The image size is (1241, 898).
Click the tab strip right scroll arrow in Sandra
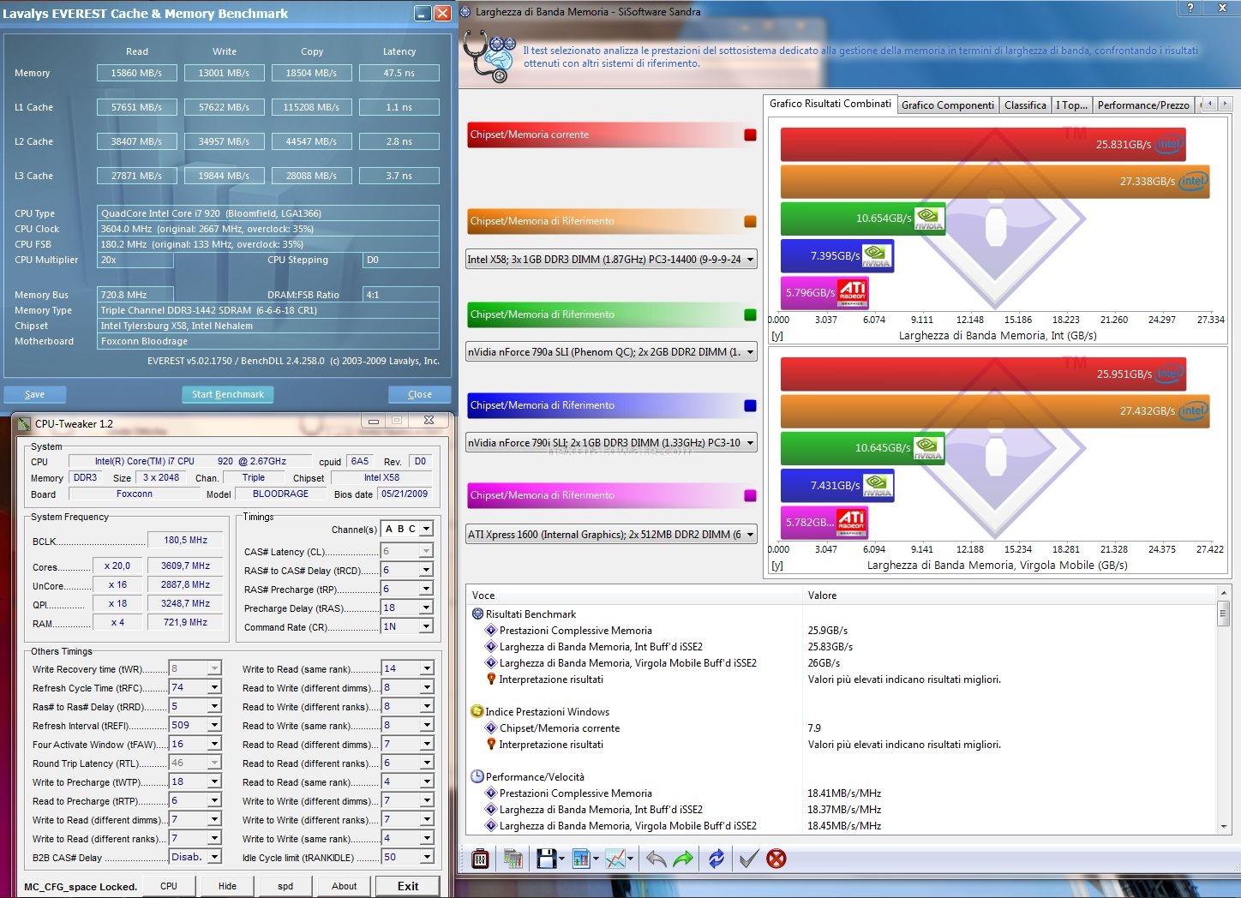point(1226,104)
